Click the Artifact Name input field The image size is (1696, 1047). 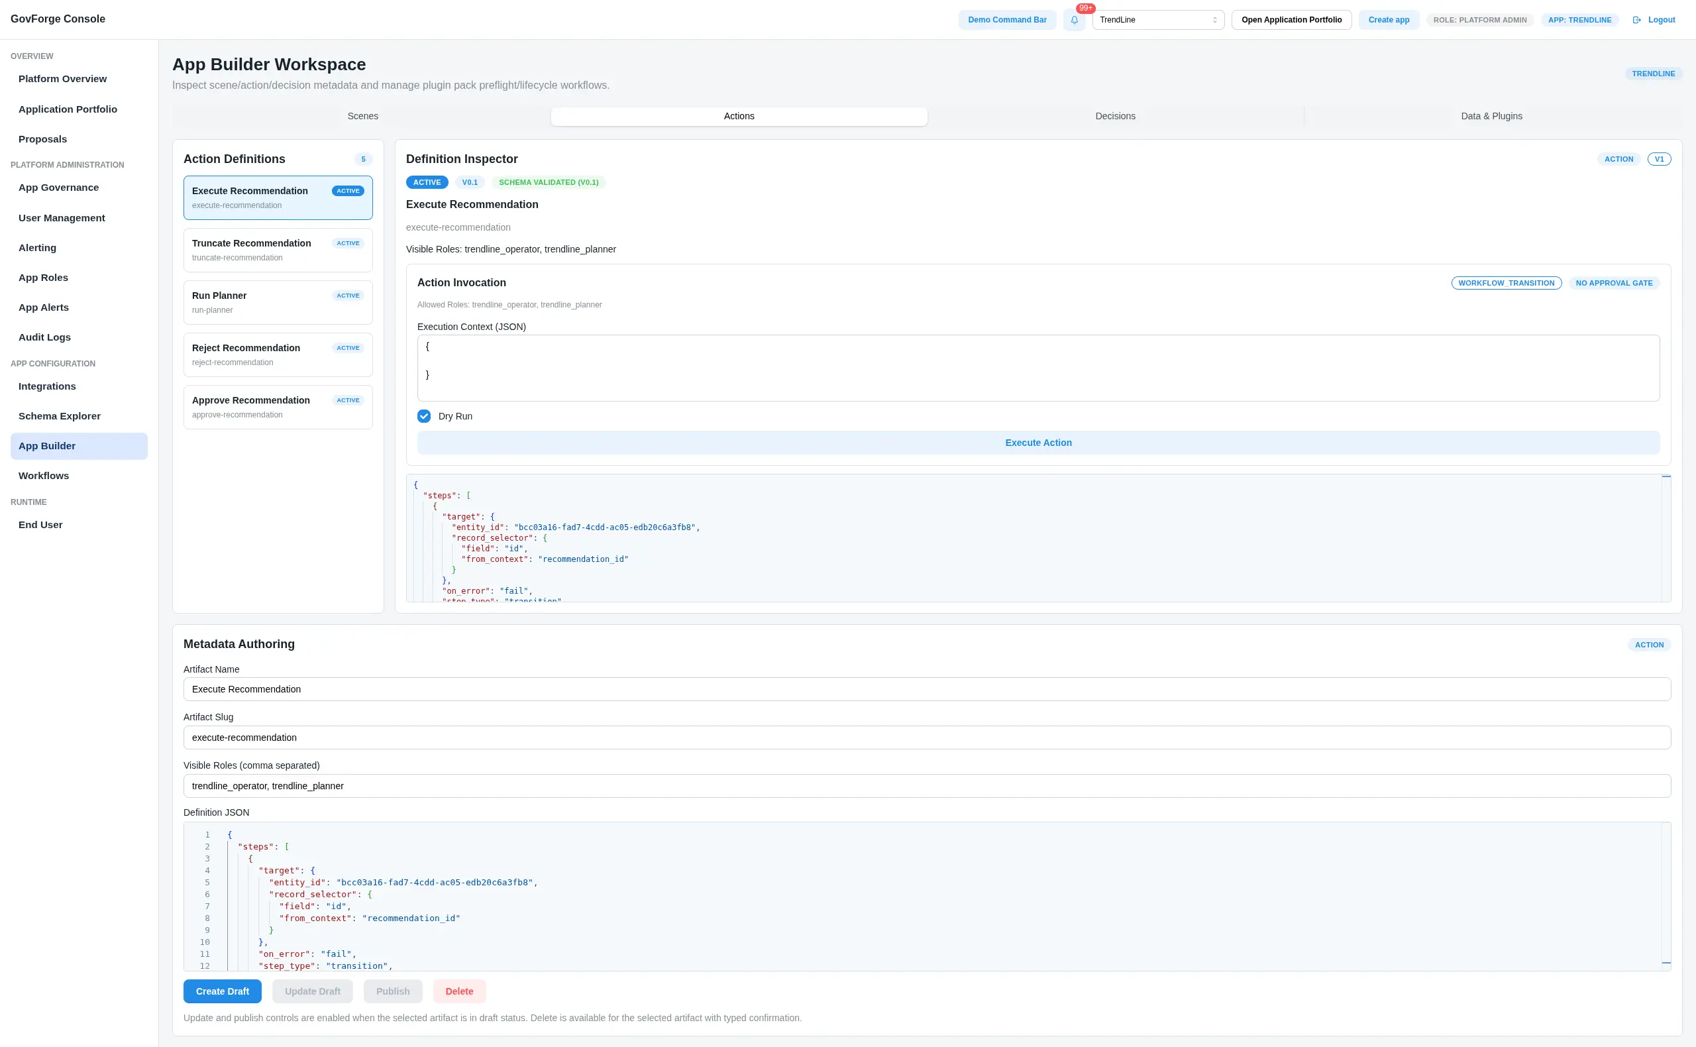[927, 690]
